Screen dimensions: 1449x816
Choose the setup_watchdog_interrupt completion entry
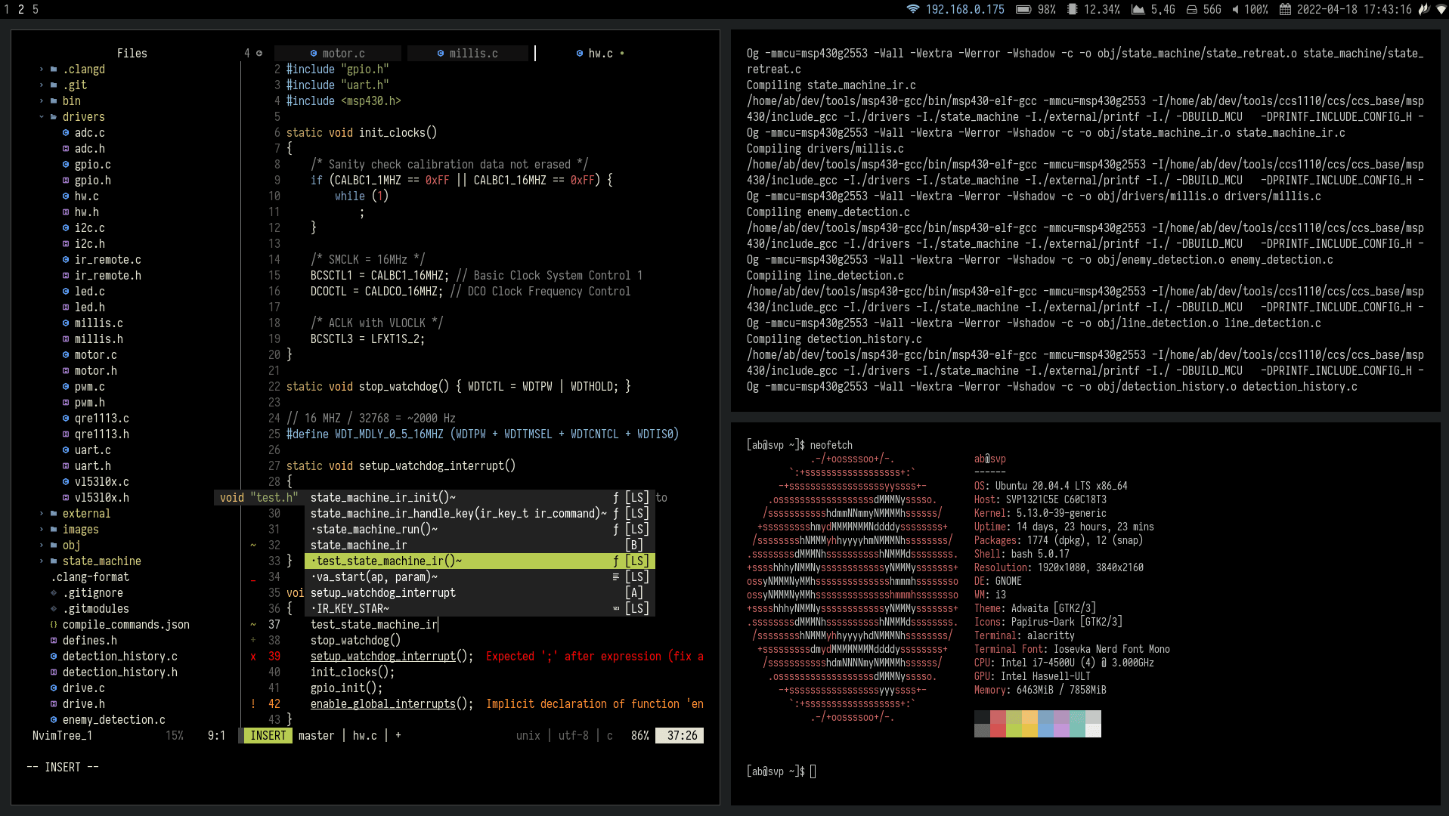point(479,592)
